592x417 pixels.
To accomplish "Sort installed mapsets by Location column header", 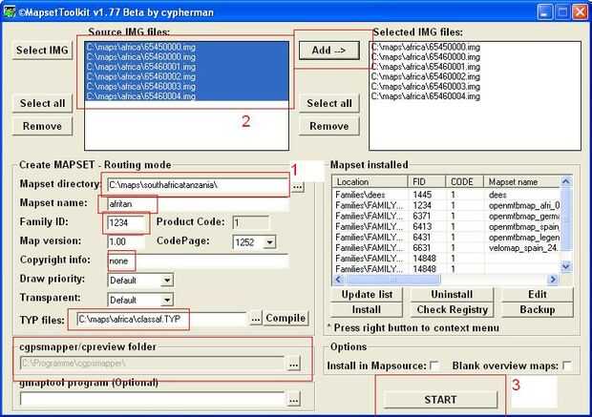I will point(370,182).
